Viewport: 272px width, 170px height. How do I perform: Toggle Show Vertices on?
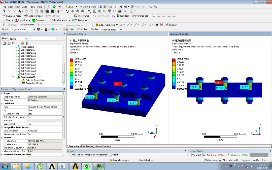pyautogui.click(x=12, y=16)
